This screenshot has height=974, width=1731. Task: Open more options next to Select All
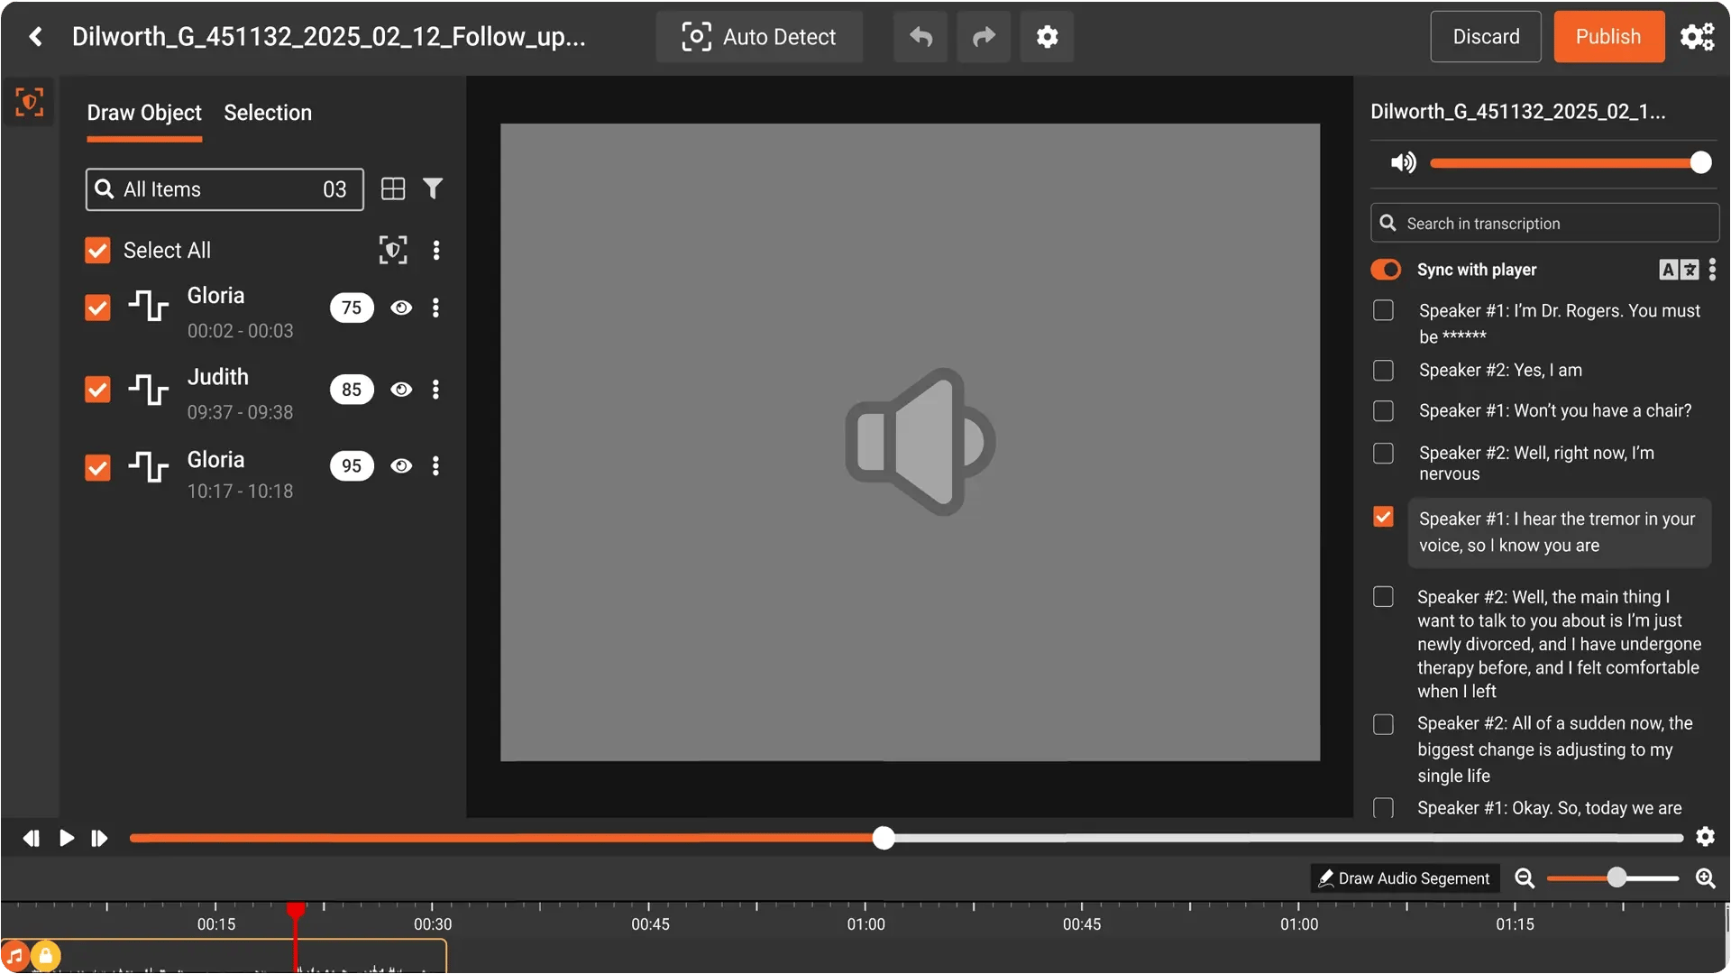point(436,250)
